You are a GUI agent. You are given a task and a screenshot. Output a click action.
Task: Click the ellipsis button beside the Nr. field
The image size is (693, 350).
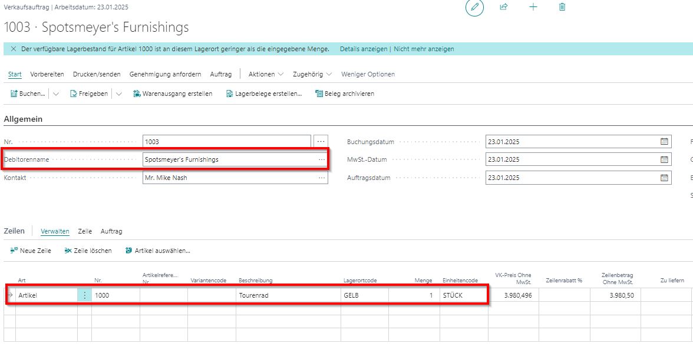[x=321, y=142]
